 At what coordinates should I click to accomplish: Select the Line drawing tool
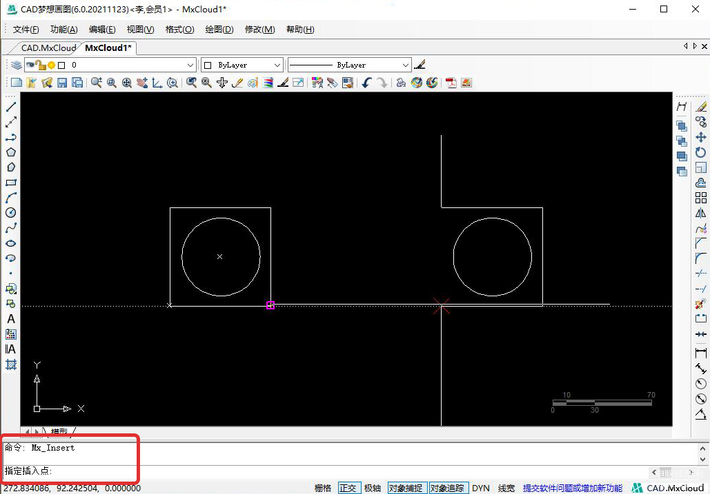(11, 107)
